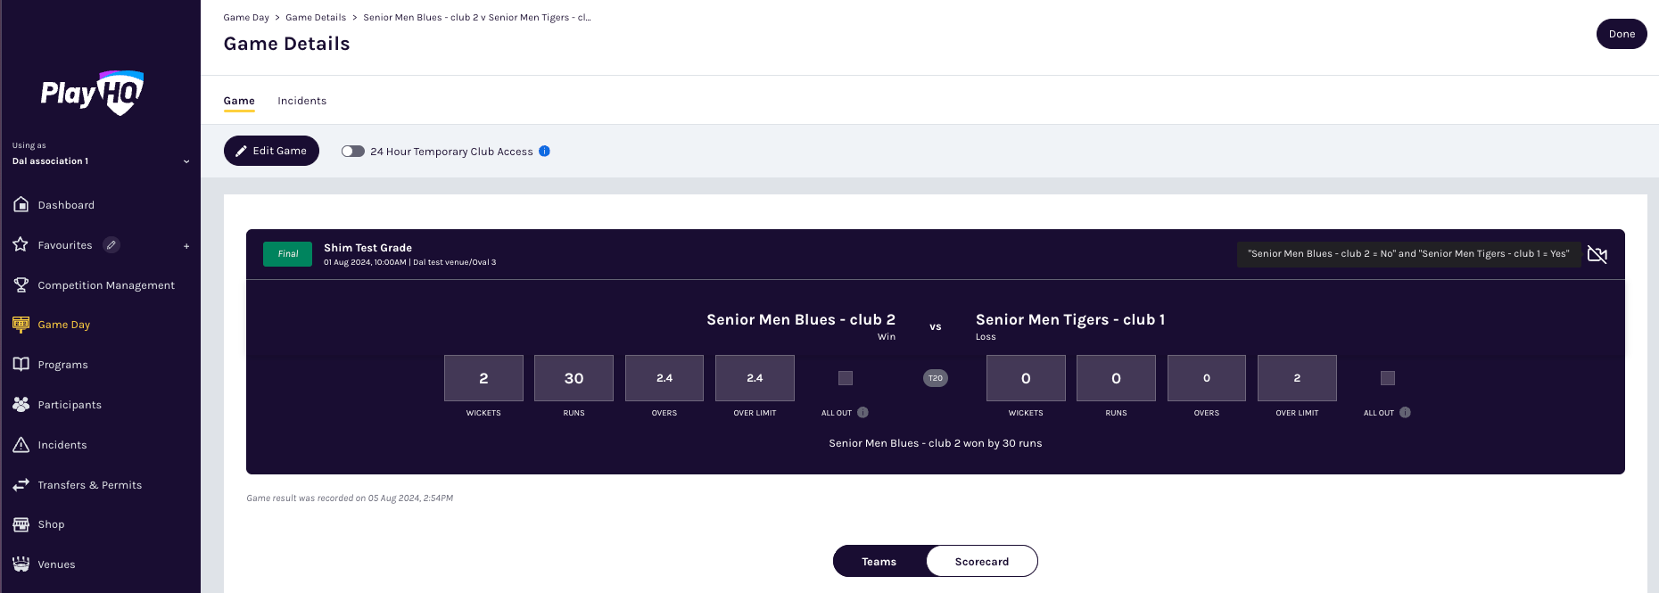Click the Competition Management trophy icon

[21, 284]
